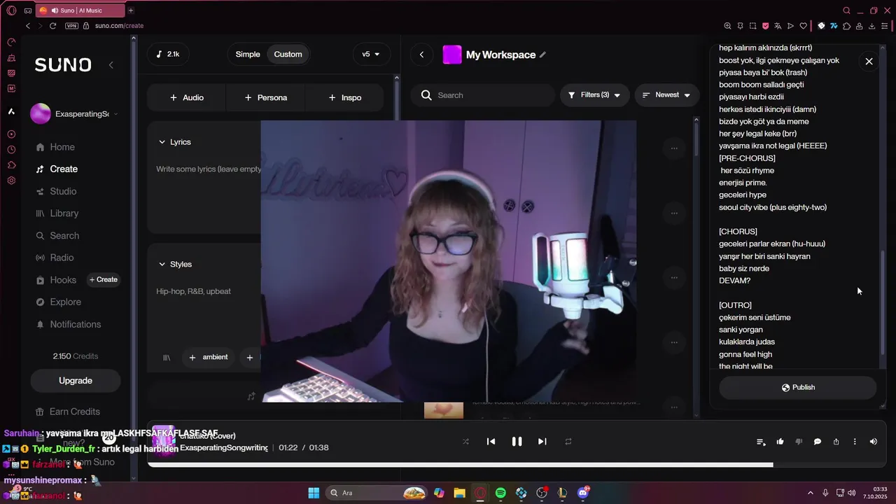Viewport: 896px width, 504px height.
Task: Open the v5 model version dropdown
Action: coord(371,54)
